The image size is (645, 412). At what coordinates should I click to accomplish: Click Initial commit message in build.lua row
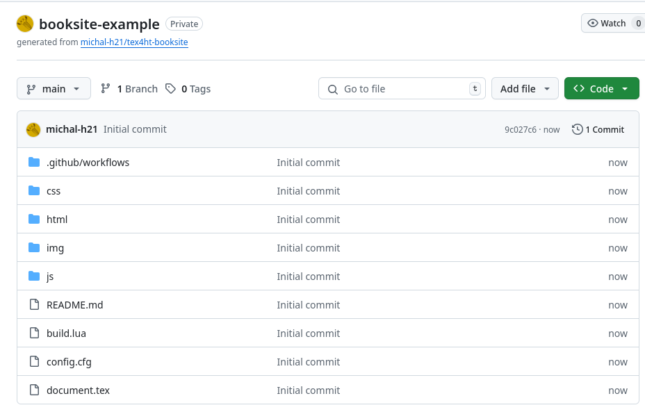(x=308, y=333)
